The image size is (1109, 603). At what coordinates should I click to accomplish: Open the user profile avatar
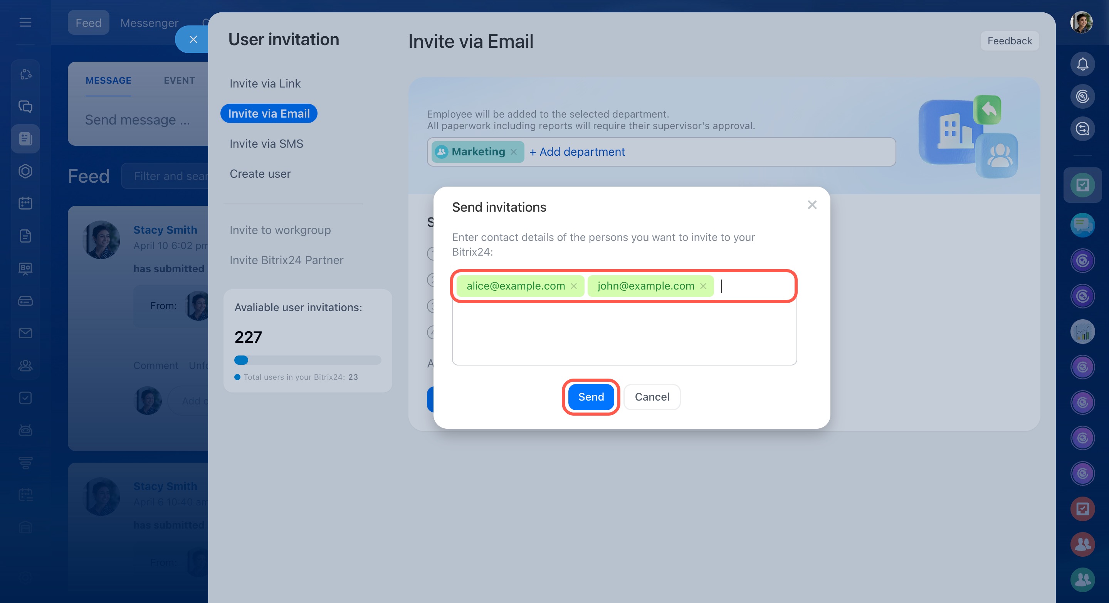click(1081, 22)
